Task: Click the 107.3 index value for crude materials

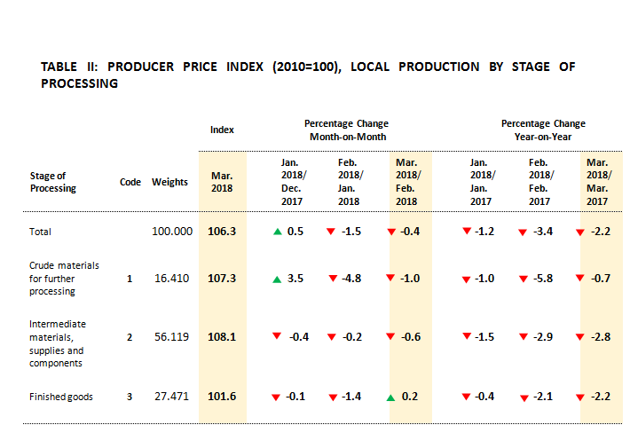Action: [x=222, y=279]
